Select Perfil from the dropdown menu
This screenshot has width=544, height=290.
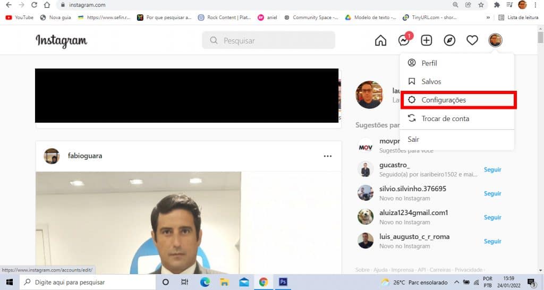tap(457, 63)
